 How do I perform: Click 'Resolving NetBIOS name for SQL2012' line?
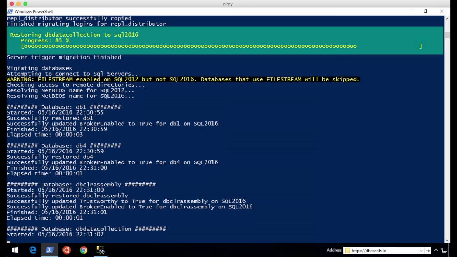pos(70,90)
